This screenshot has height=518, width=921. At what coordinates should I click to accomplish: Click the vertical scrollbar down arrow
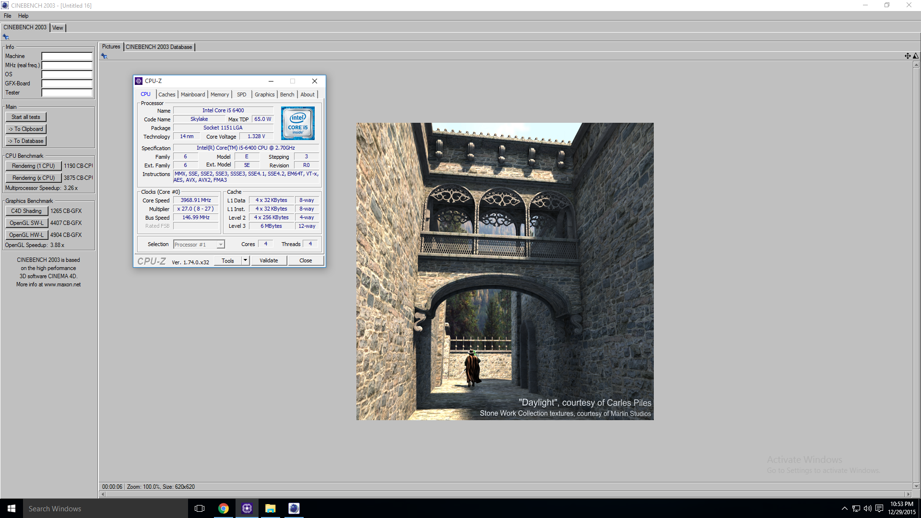[916, 486]
